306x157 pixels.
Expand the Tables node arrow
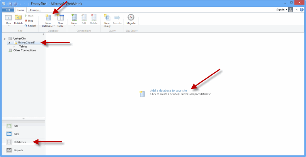pyautogui.click(x=14, y=47)
